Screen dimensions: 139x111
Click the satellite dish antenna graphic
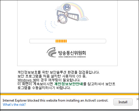click(x=62, y=19)
